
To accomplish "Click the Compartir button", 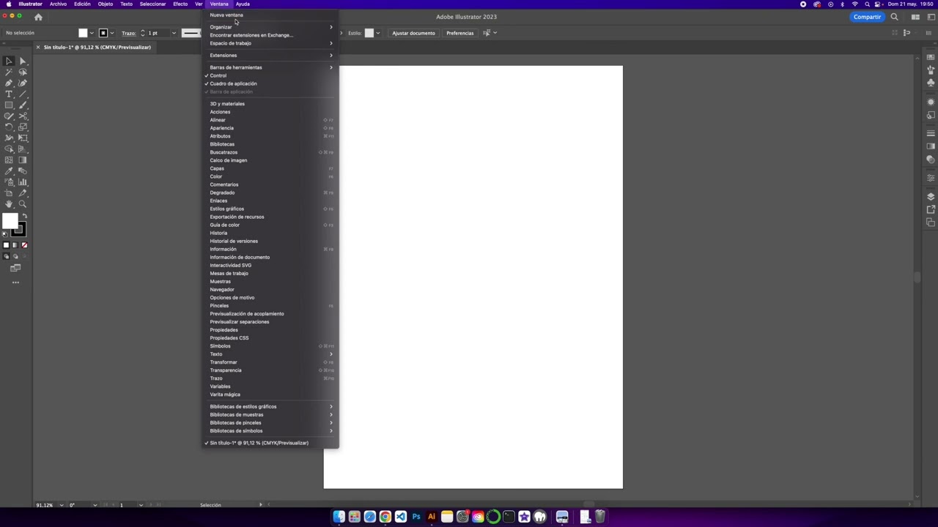I will point(867,17).
